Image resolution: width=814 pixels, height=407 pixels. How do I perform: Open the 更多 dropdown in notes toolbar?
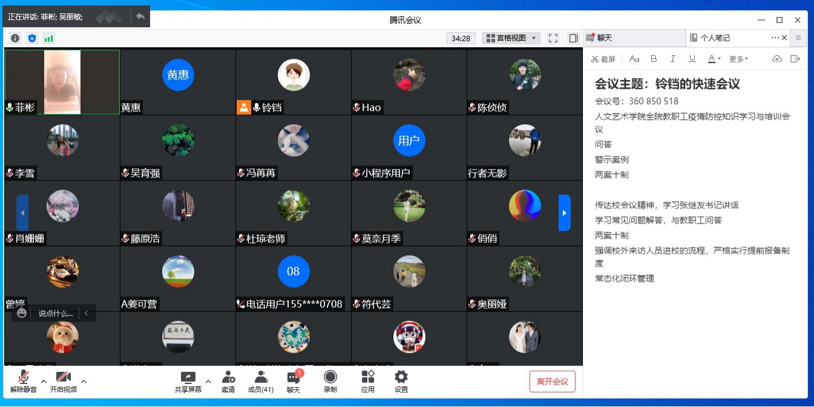[738, 59]
